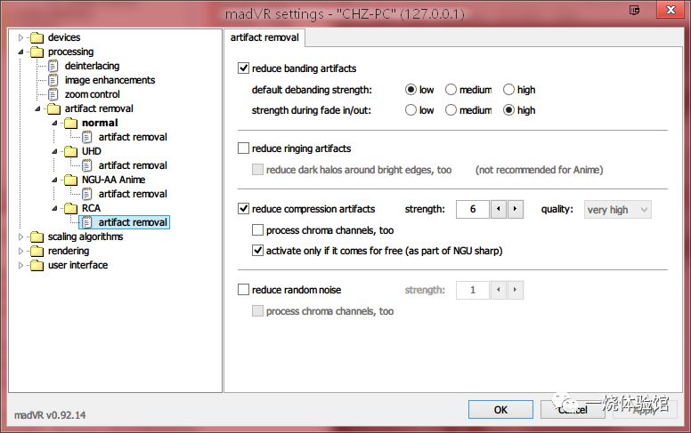This screenshot has height=433, width=691.
Task: Uncheck activate only if it comes for free
Action: (257, 251)
